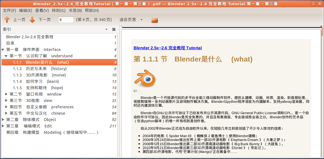324x159 pixels.
Task: Click the small icon below Blender logo
Action: (x=135, y=91)
